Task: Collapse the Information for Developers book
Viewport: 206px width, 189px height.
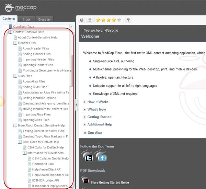Action: click(25, 153)
